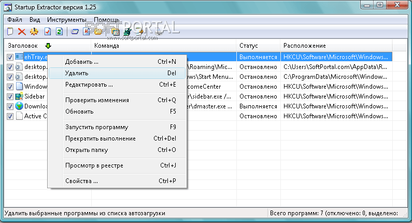Uncheck the Windows entry checkbox
The image size is (412, 223).
click(10, 87)
